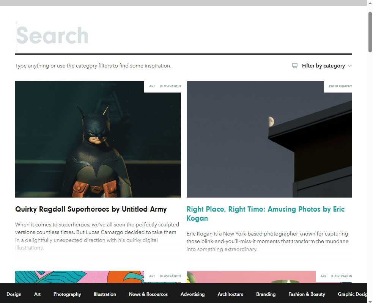The height and width of the screenshot is (303, 373).
Task: Click the PHOTOGRAPHY tag on the moon photo
Action: (x=340, y=86)
